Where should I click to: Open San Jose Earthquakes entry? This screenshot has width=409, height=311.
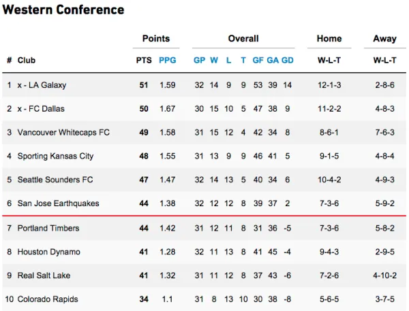58,204
